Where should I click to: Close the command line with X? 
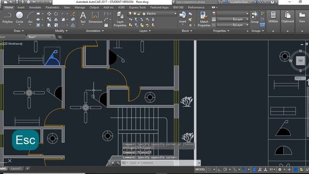pyautogui.click(x=112, y=163)
